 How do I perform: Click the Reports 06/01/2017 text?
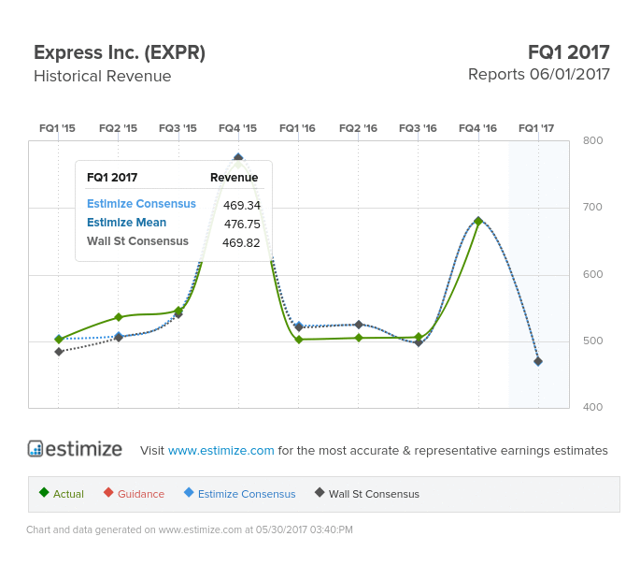[x=539, y=75]
